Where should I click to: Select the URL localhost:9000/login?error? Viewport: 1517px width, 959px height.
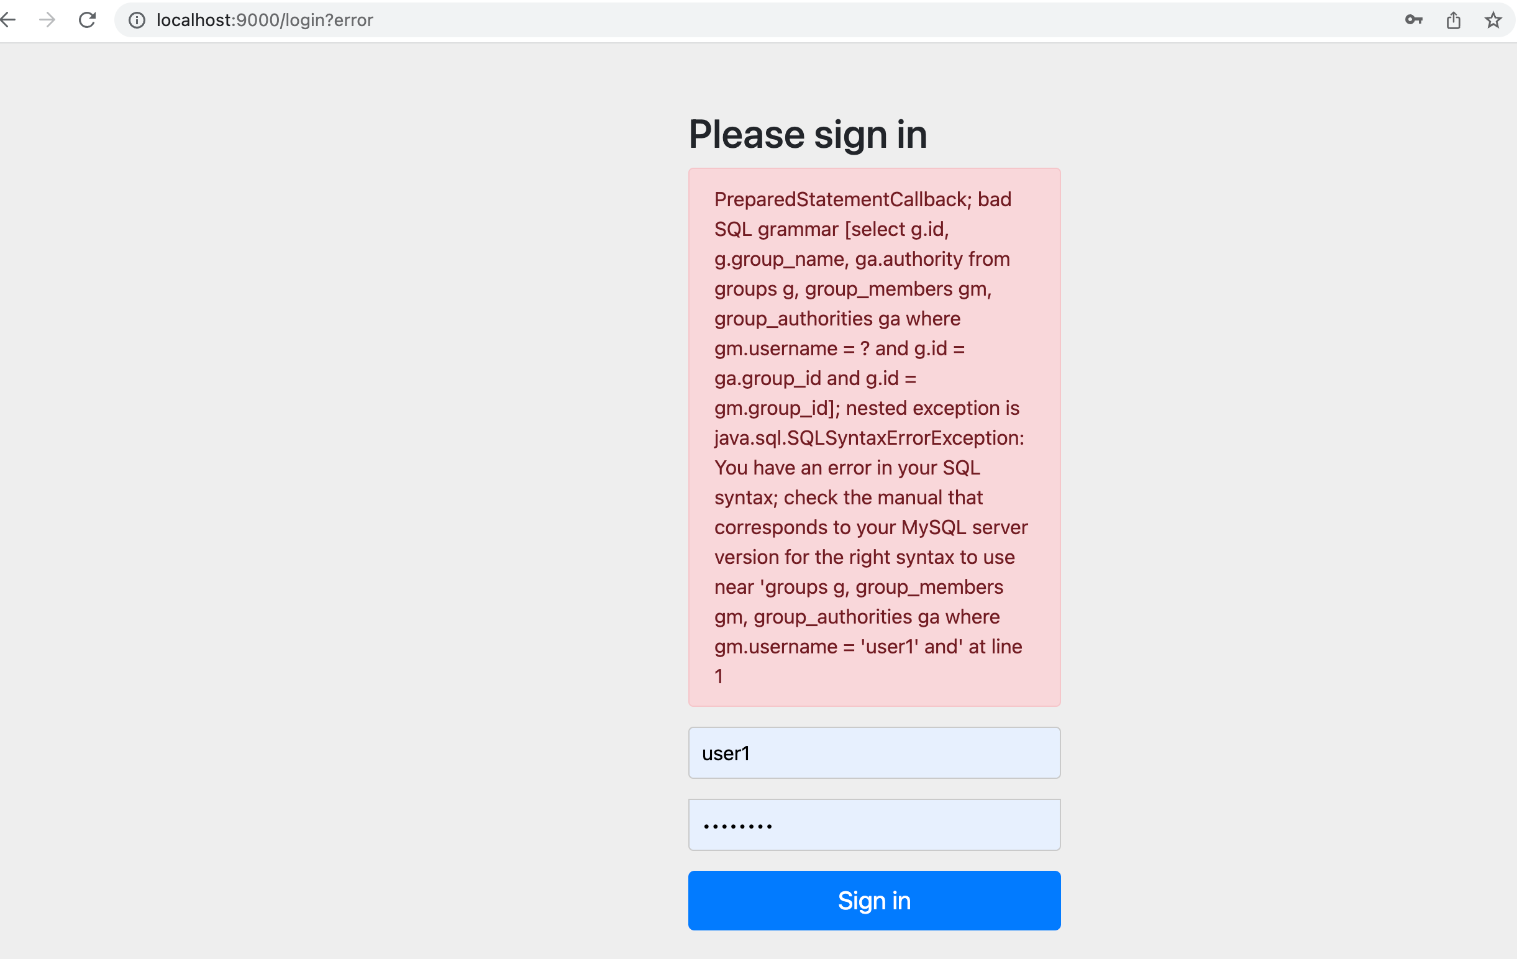tap(265, 20)
